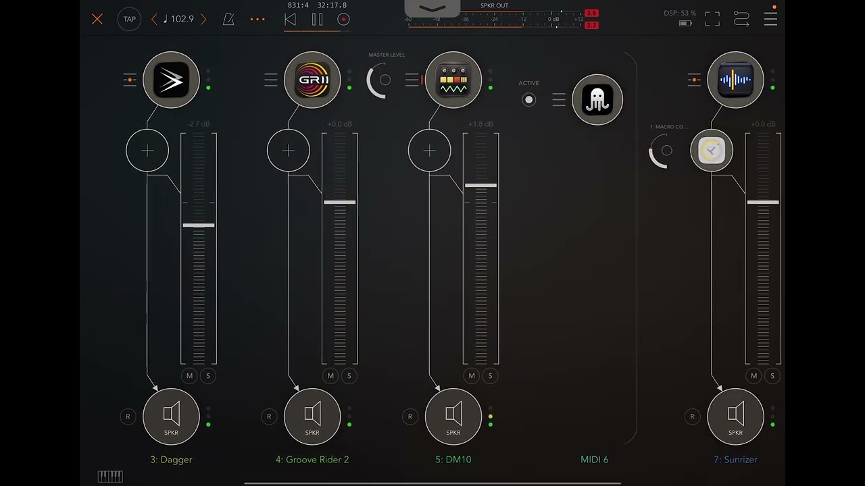The height and width of the screenshot is (486, 865).
Task: Arm recording on the Dagger output
Action: 128,416
